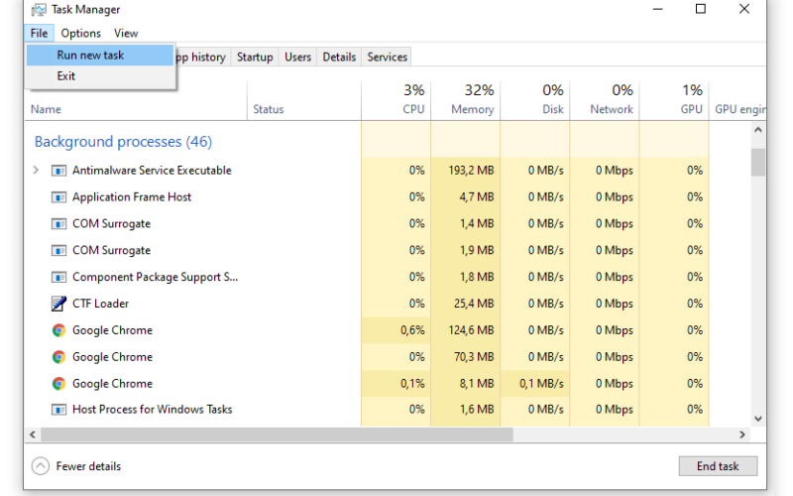Image resolution: width=793 pixels, height=496 pixels.
Task: Click the horizontal scrollbar right arrow
Action: 742,434
